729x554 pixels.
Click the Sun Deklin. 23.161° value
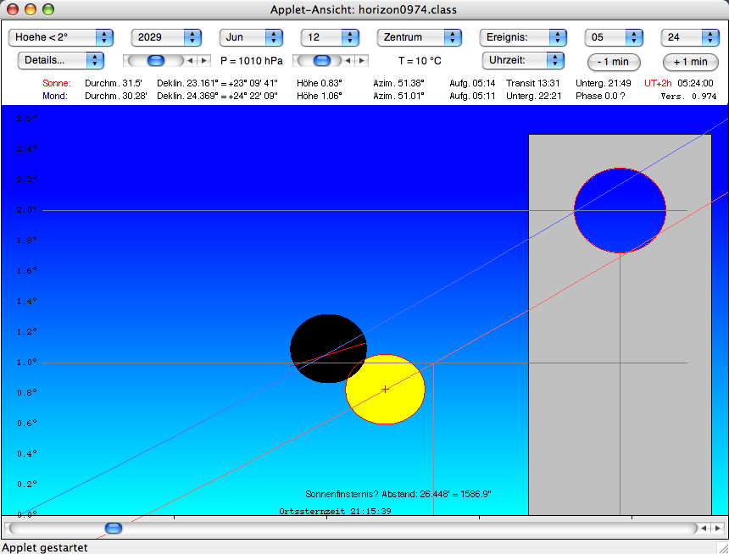pyautogui.click(x=217, y=83)
